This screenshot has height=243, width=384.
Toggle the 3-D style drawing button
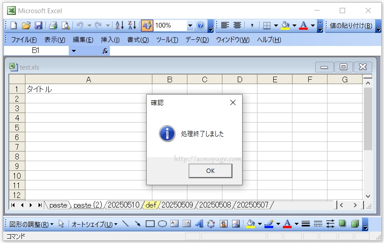[x=354, y=224]
